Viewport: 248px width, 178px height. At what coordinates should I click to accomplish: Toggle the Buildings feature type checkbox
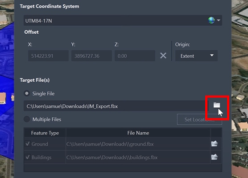(28, 157)
